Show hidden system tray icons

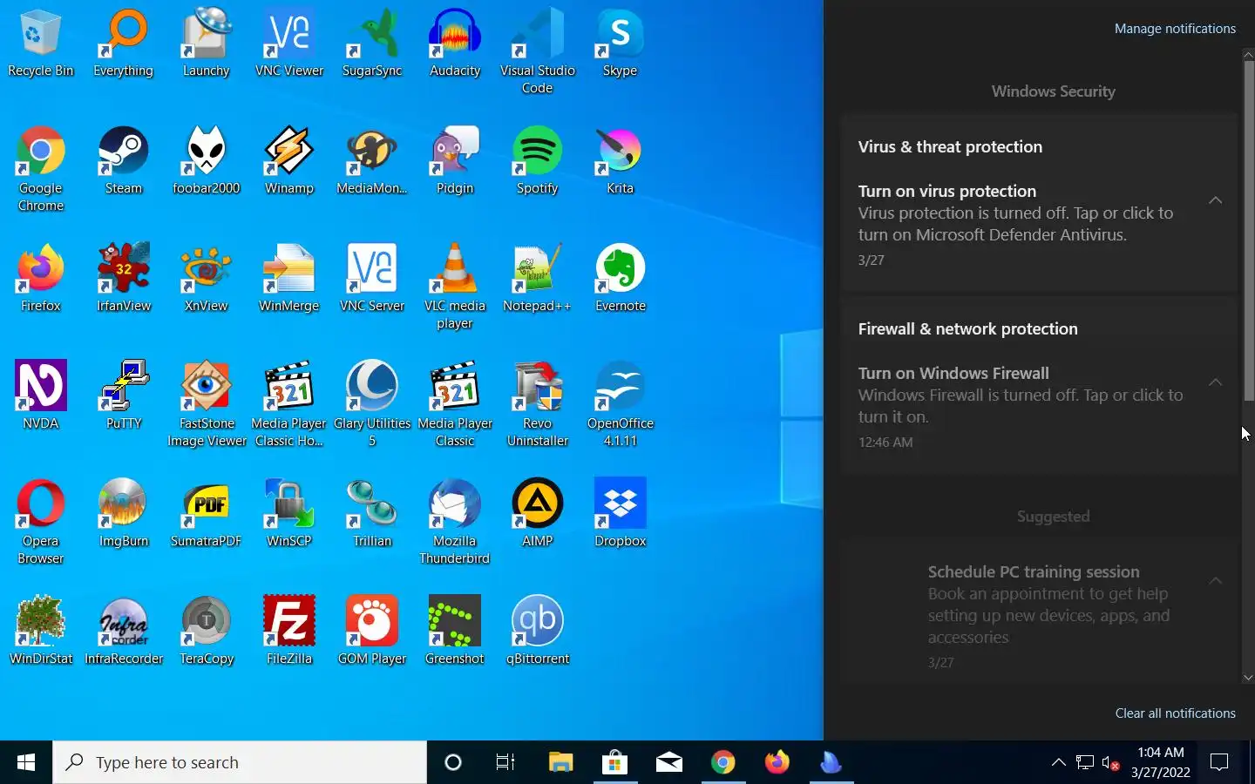[1058, 762]
